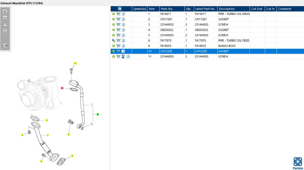Add T415671 pipe to cart
Viewport: 304px width, 170px height.
118,14
